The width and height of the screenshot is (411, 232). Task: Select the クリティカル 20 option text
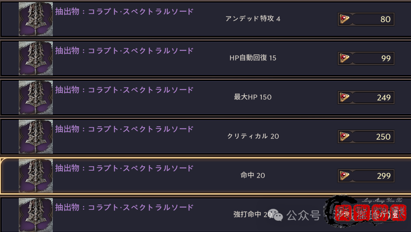click(x=253, y=137)
